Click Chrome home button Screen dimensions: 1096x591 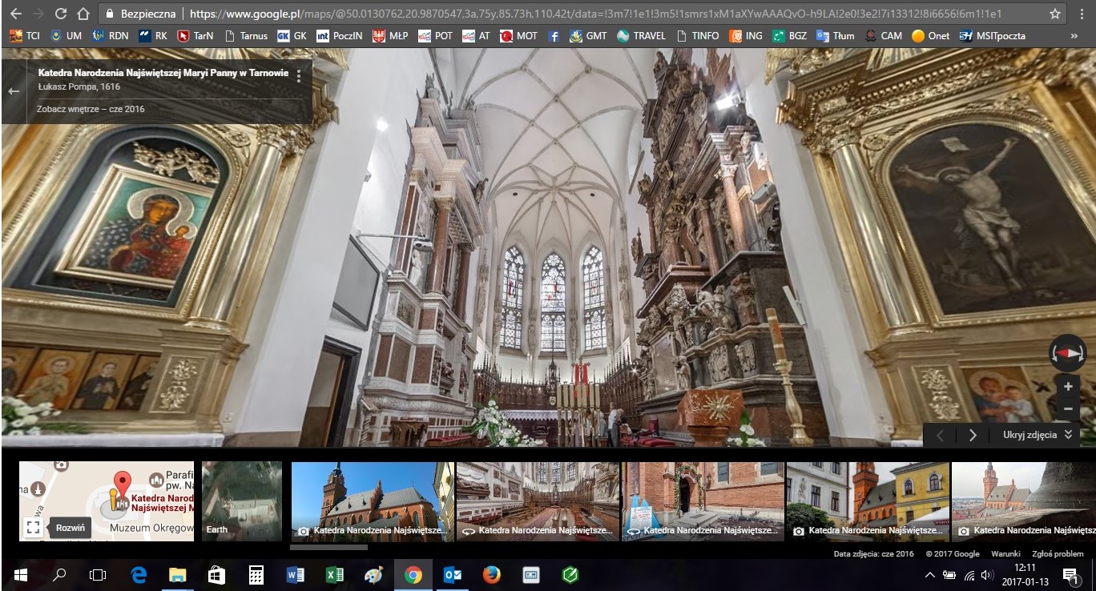tap(83, 14)
